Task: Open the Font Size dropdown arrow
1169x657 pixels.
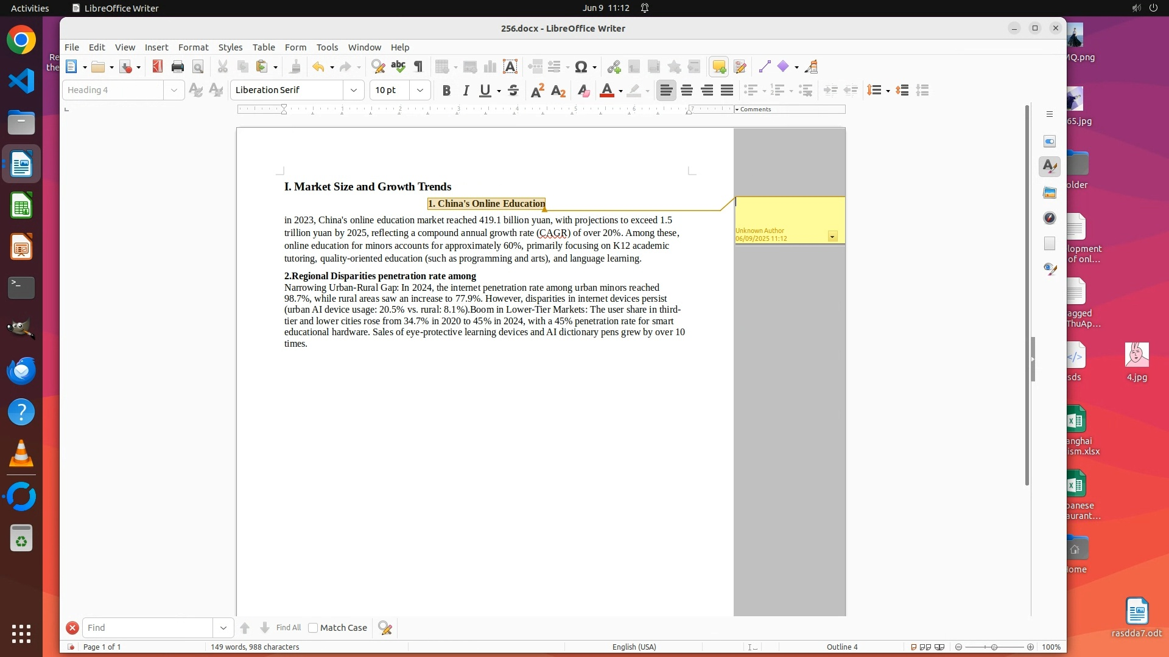Action: pyautogui.click(x=420, y=90)
